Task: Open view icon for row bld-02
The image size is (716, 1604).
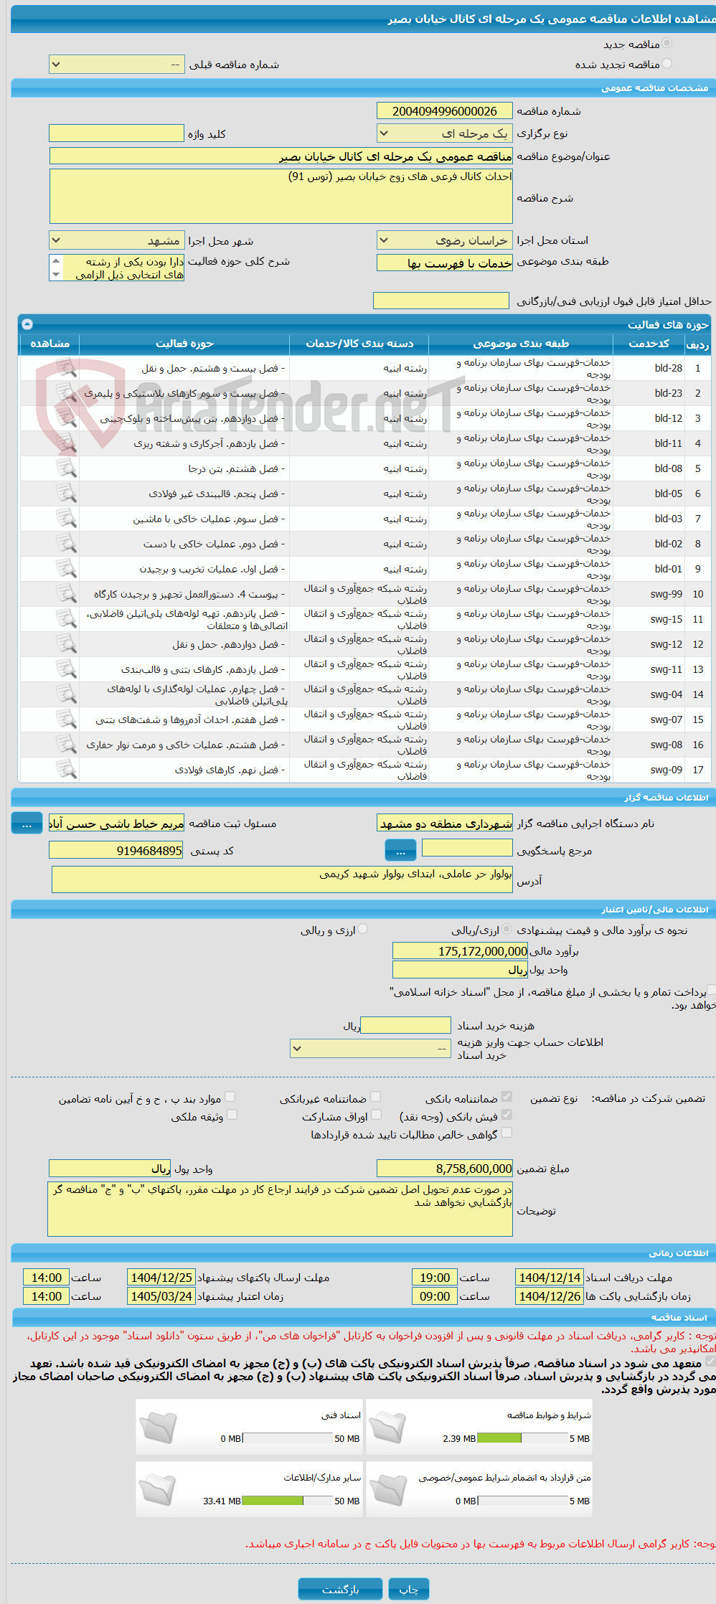Action: [66, 544]
